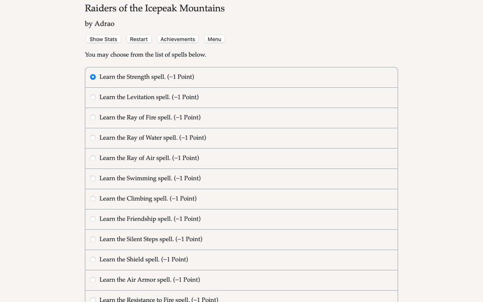
Task: Open the Show Stats screen
Action: [103, 39]
